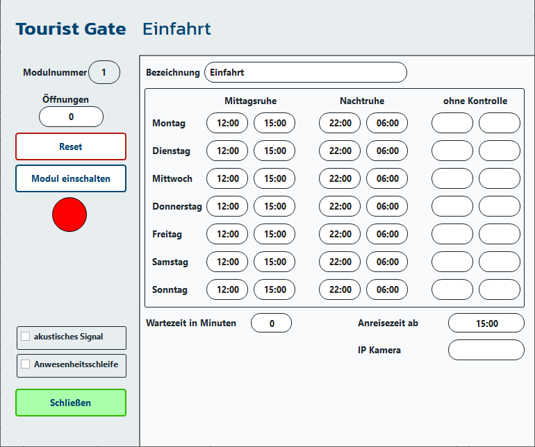Edit the Bezeichnung field with Einfahrt
The height and width of the screenshot is (447, 535).
click(x=306, y=72)
